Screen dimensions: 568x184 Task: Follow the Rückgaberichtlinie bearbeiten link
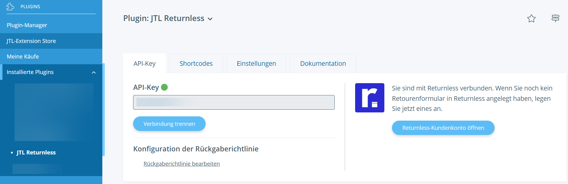182,164
